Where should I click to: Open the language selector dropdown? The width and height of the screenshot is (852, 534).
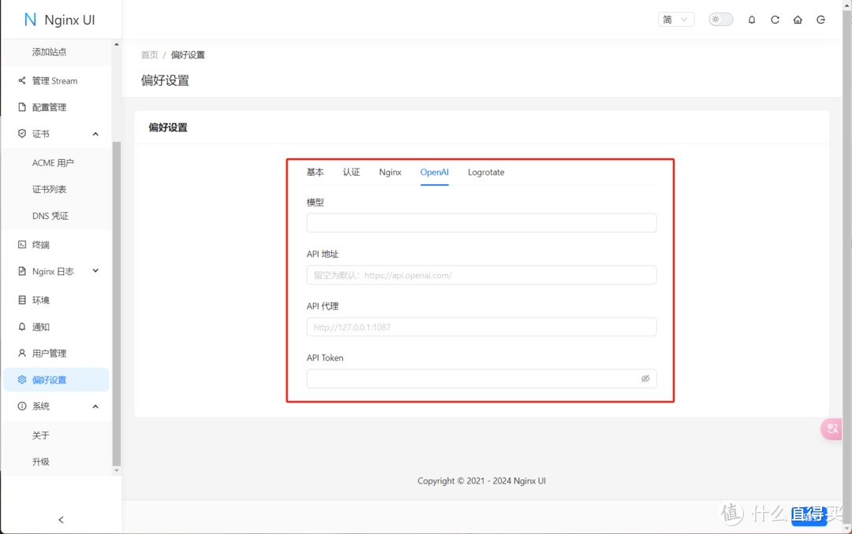point(676,19)
